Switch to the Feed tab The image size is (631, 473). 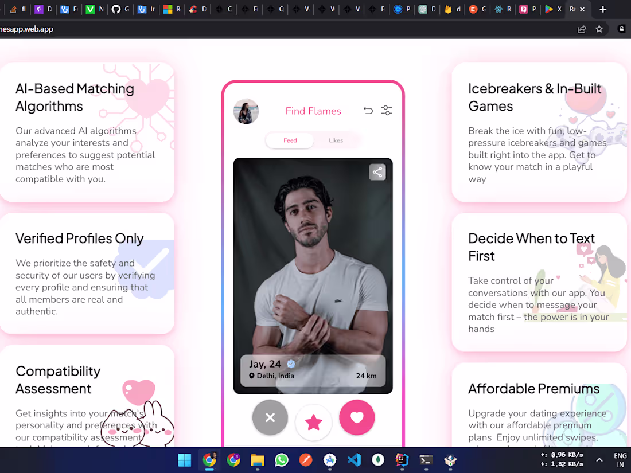[x=290, y=140]
